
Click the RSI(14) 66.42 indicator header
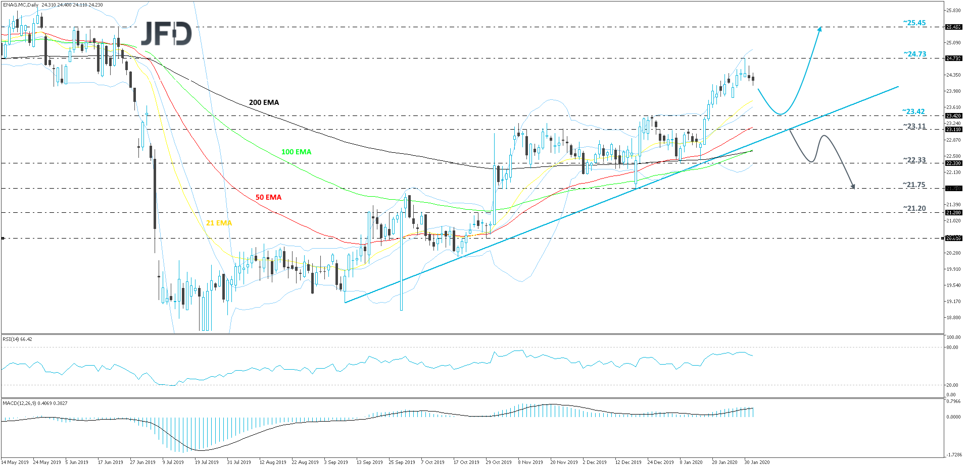(x=16, y=339)
